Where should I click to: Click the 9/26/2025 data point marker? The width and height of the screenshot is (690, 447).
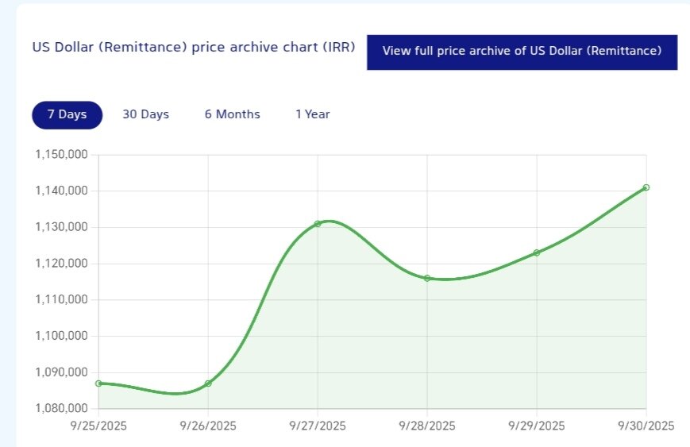(x=208, y=383)
